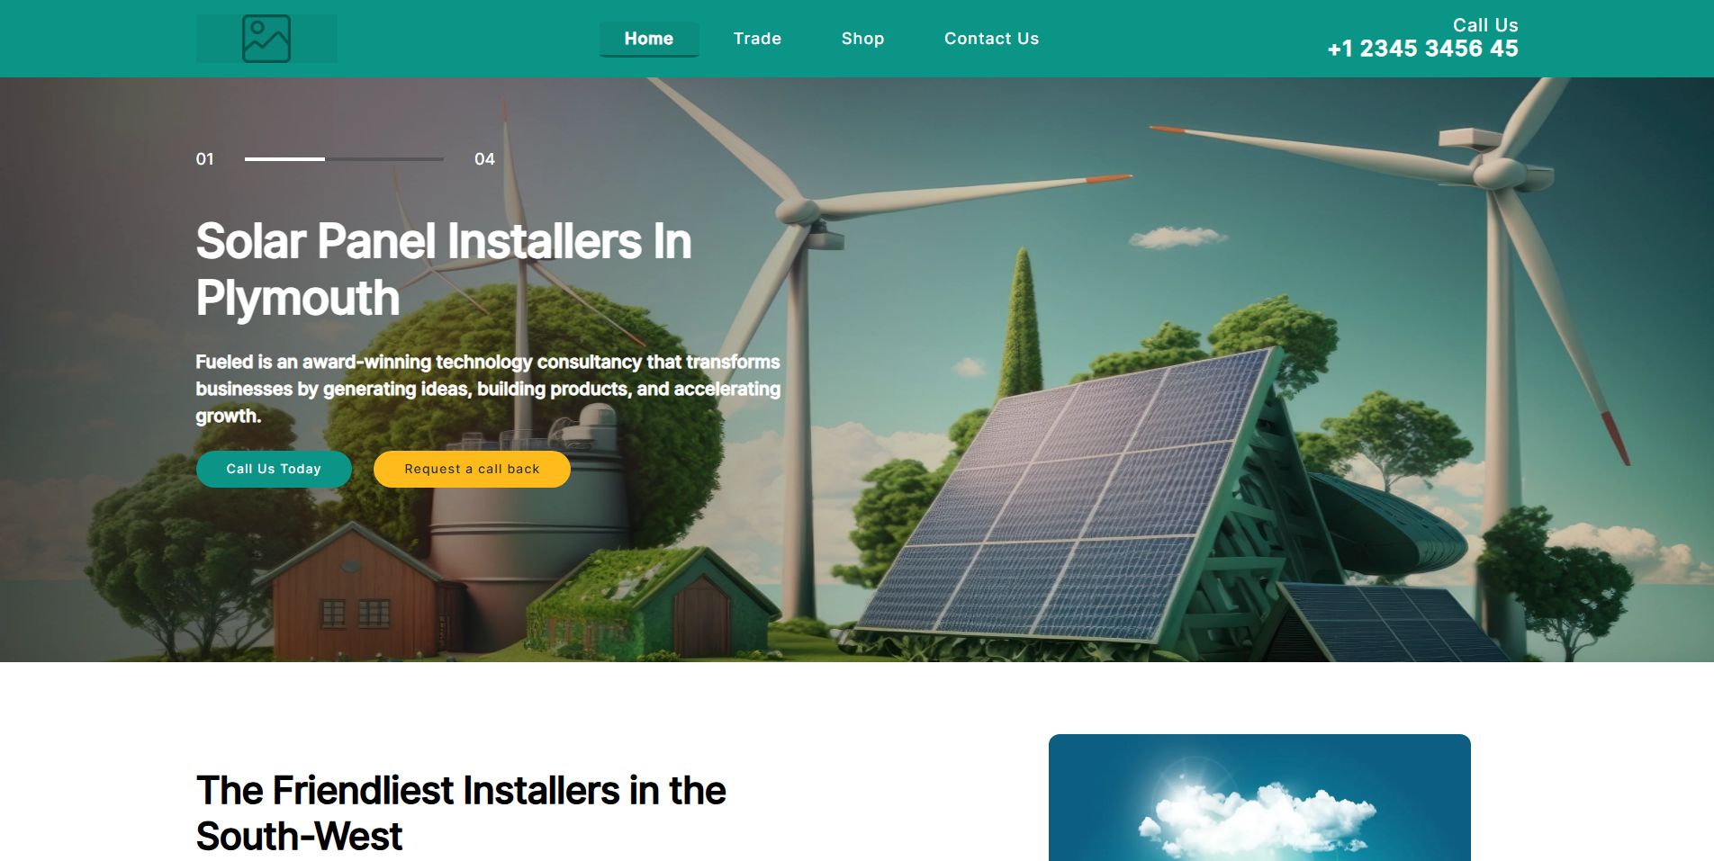Viewport: 1714px width, 861px height.
Task: Click Request a call back button
Action: tap(472, 469)
